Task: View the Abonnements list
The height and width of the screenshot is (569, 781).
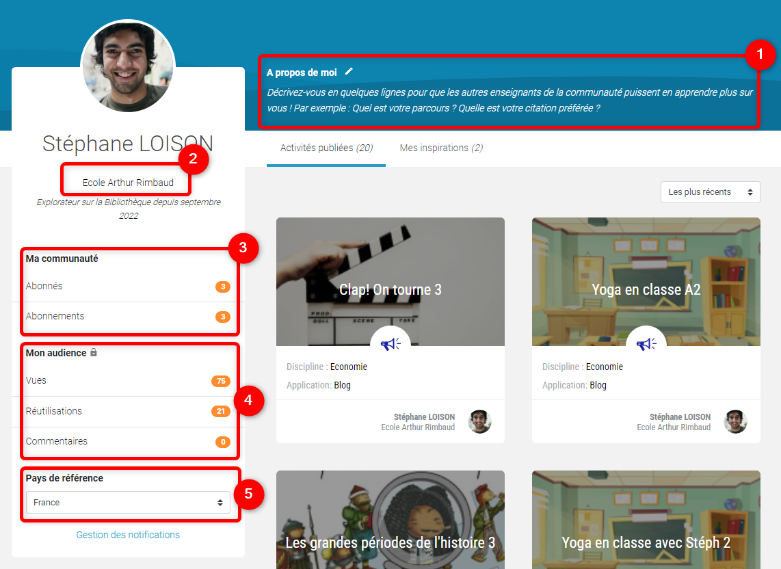Action: click(55, 317)
